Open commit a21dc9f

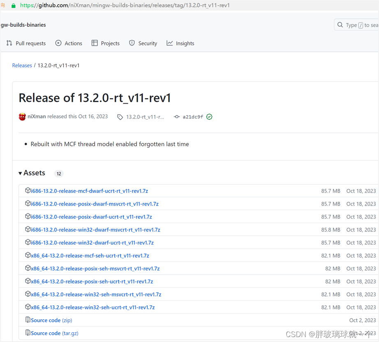[x=193, y=117]
